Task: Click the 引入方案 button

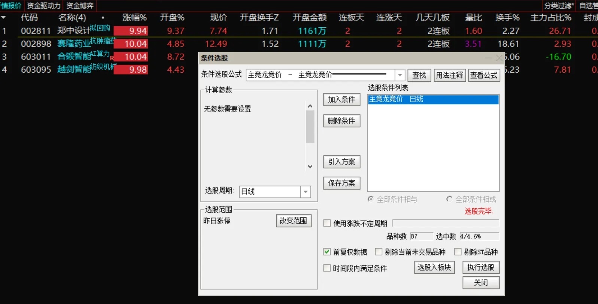Action: click(x=342, y=162)
